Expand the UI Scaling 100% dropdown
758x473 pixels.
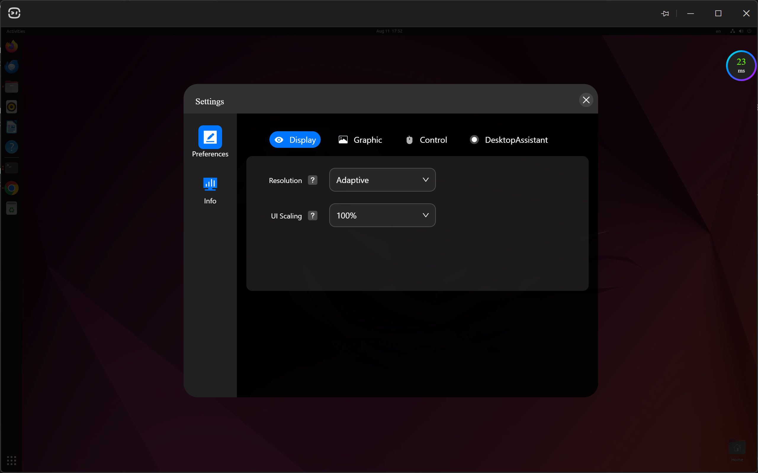click(382, 215)
